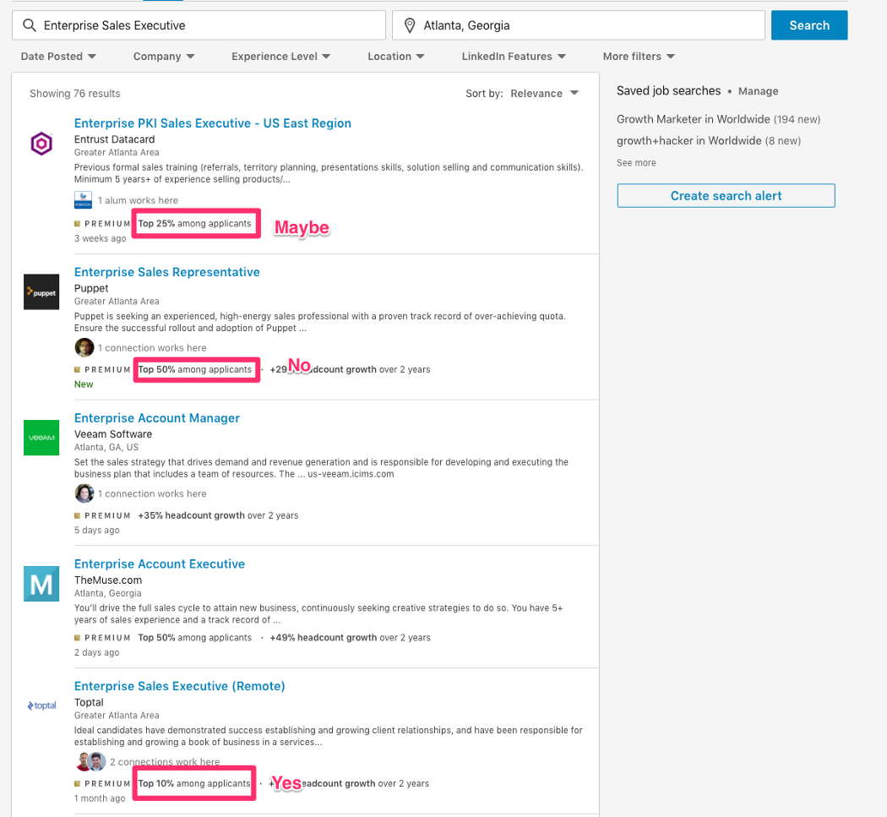Click the blue Search button
The width and height of the screenshot is (887, 817).
[809, 25]
